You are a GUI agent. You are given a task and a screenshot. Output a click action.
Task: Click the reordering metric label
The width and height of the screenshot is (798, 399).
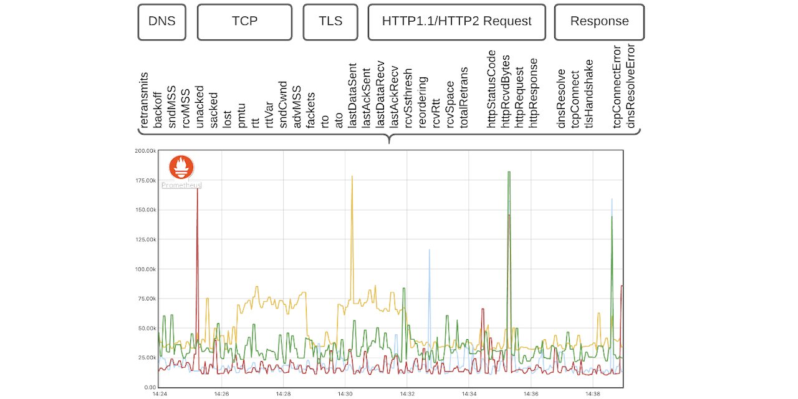point(422,103)
